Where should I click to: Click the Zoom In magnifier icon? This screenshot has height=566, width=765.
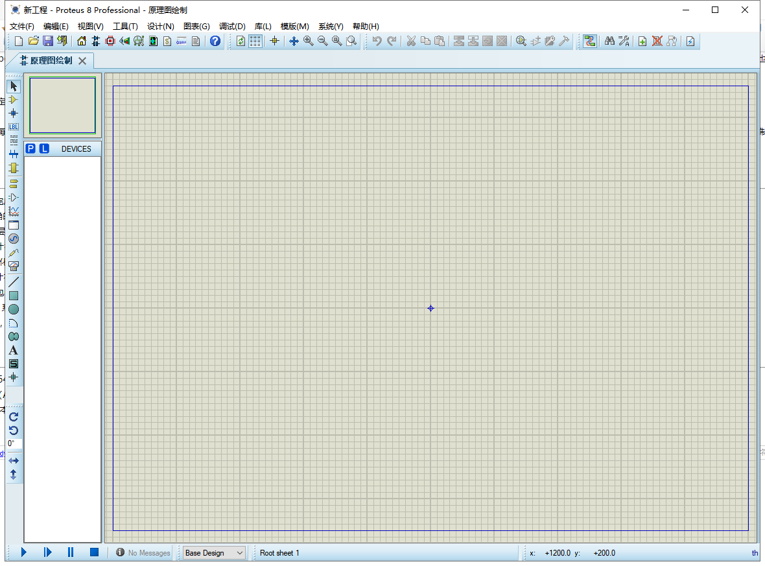(309, 41)
